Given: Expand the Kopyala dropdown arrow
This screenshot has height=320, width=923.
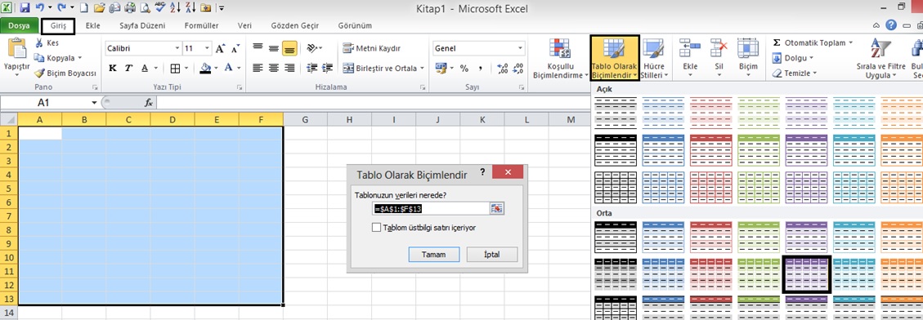Looking at the screenshot, I should click(79, 58).
